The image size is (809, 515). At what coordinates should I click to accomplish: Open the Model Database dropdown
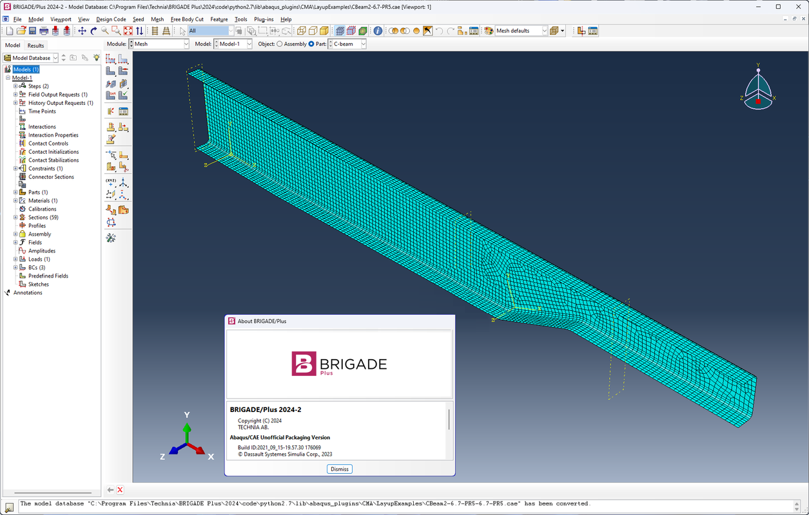pyautogui.click(x=31, y=58)
